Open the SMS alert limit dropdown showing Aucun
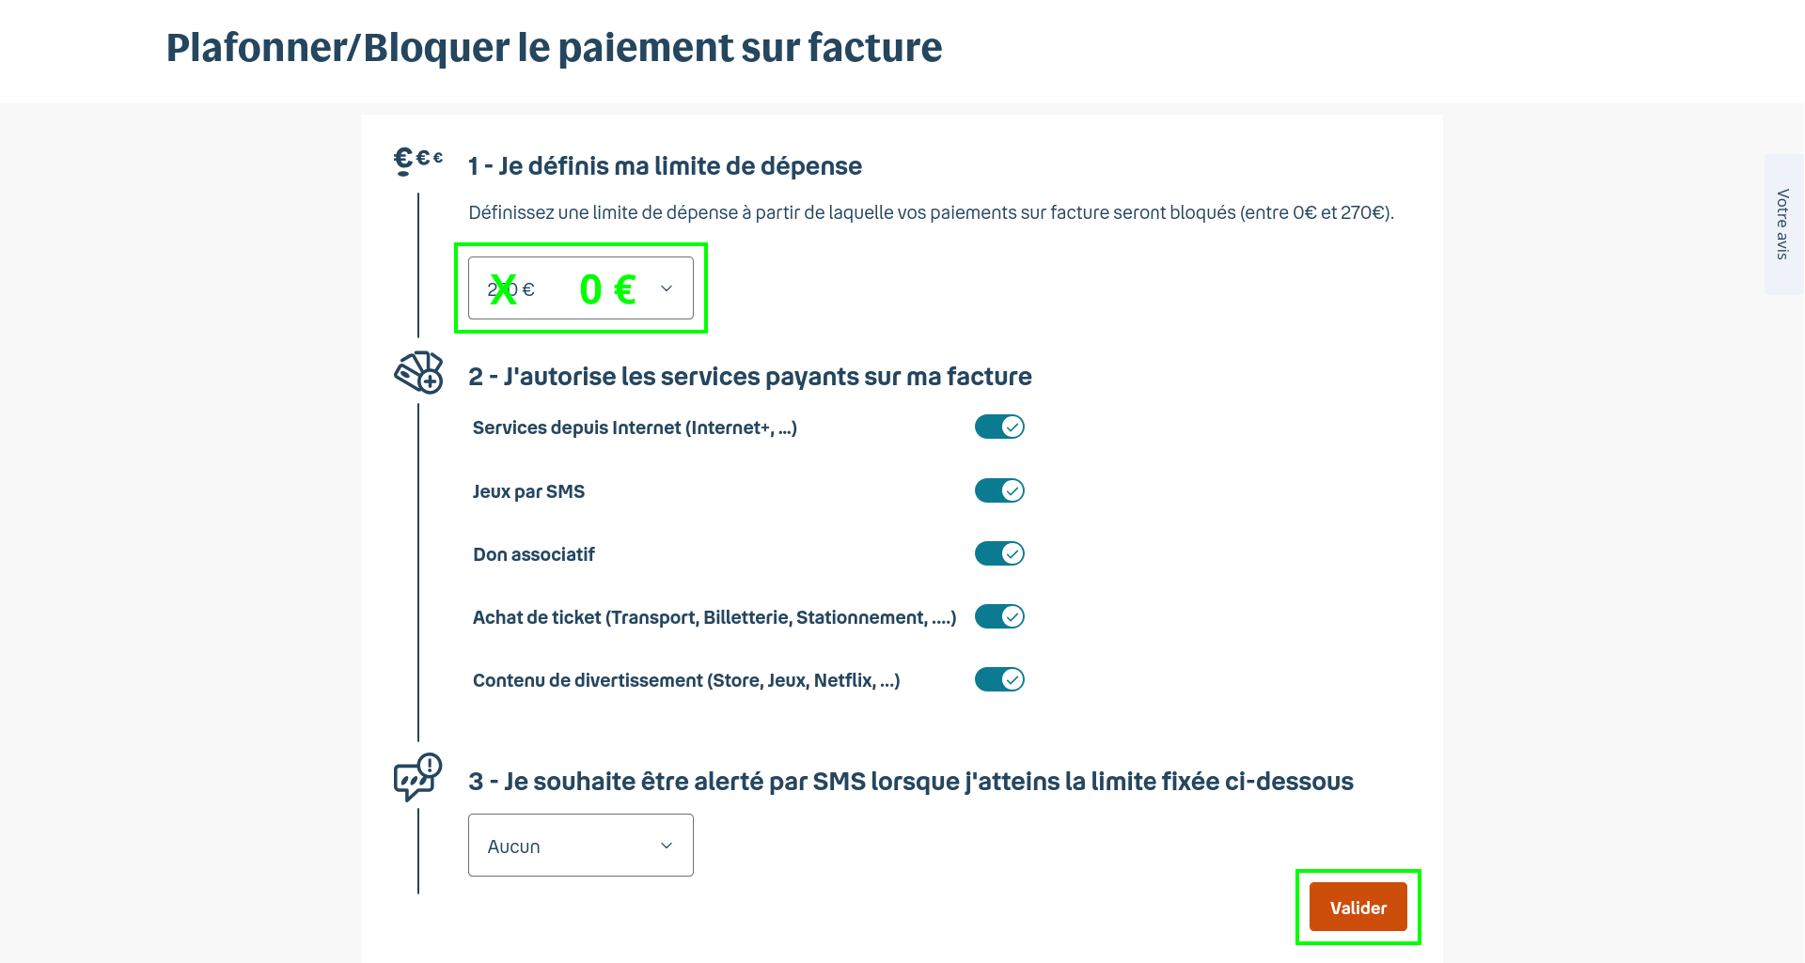Image resolution: width=1805 pixels, height=963 pixels. (580, 846)
